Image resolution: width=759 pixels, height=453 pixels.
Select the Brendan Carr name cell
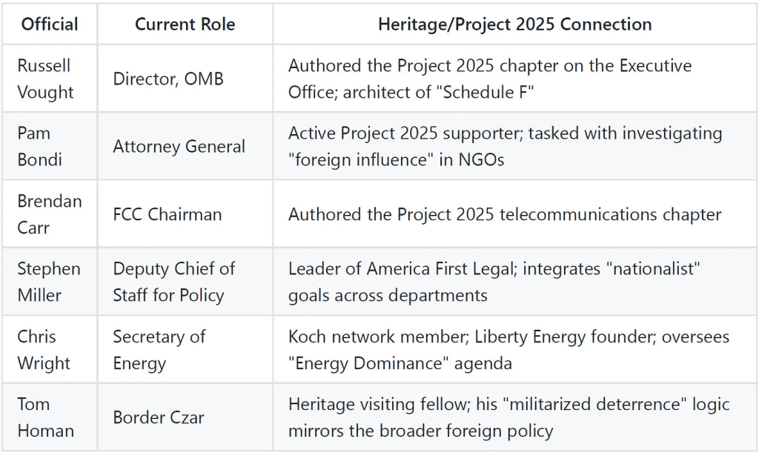coord(50,214)
